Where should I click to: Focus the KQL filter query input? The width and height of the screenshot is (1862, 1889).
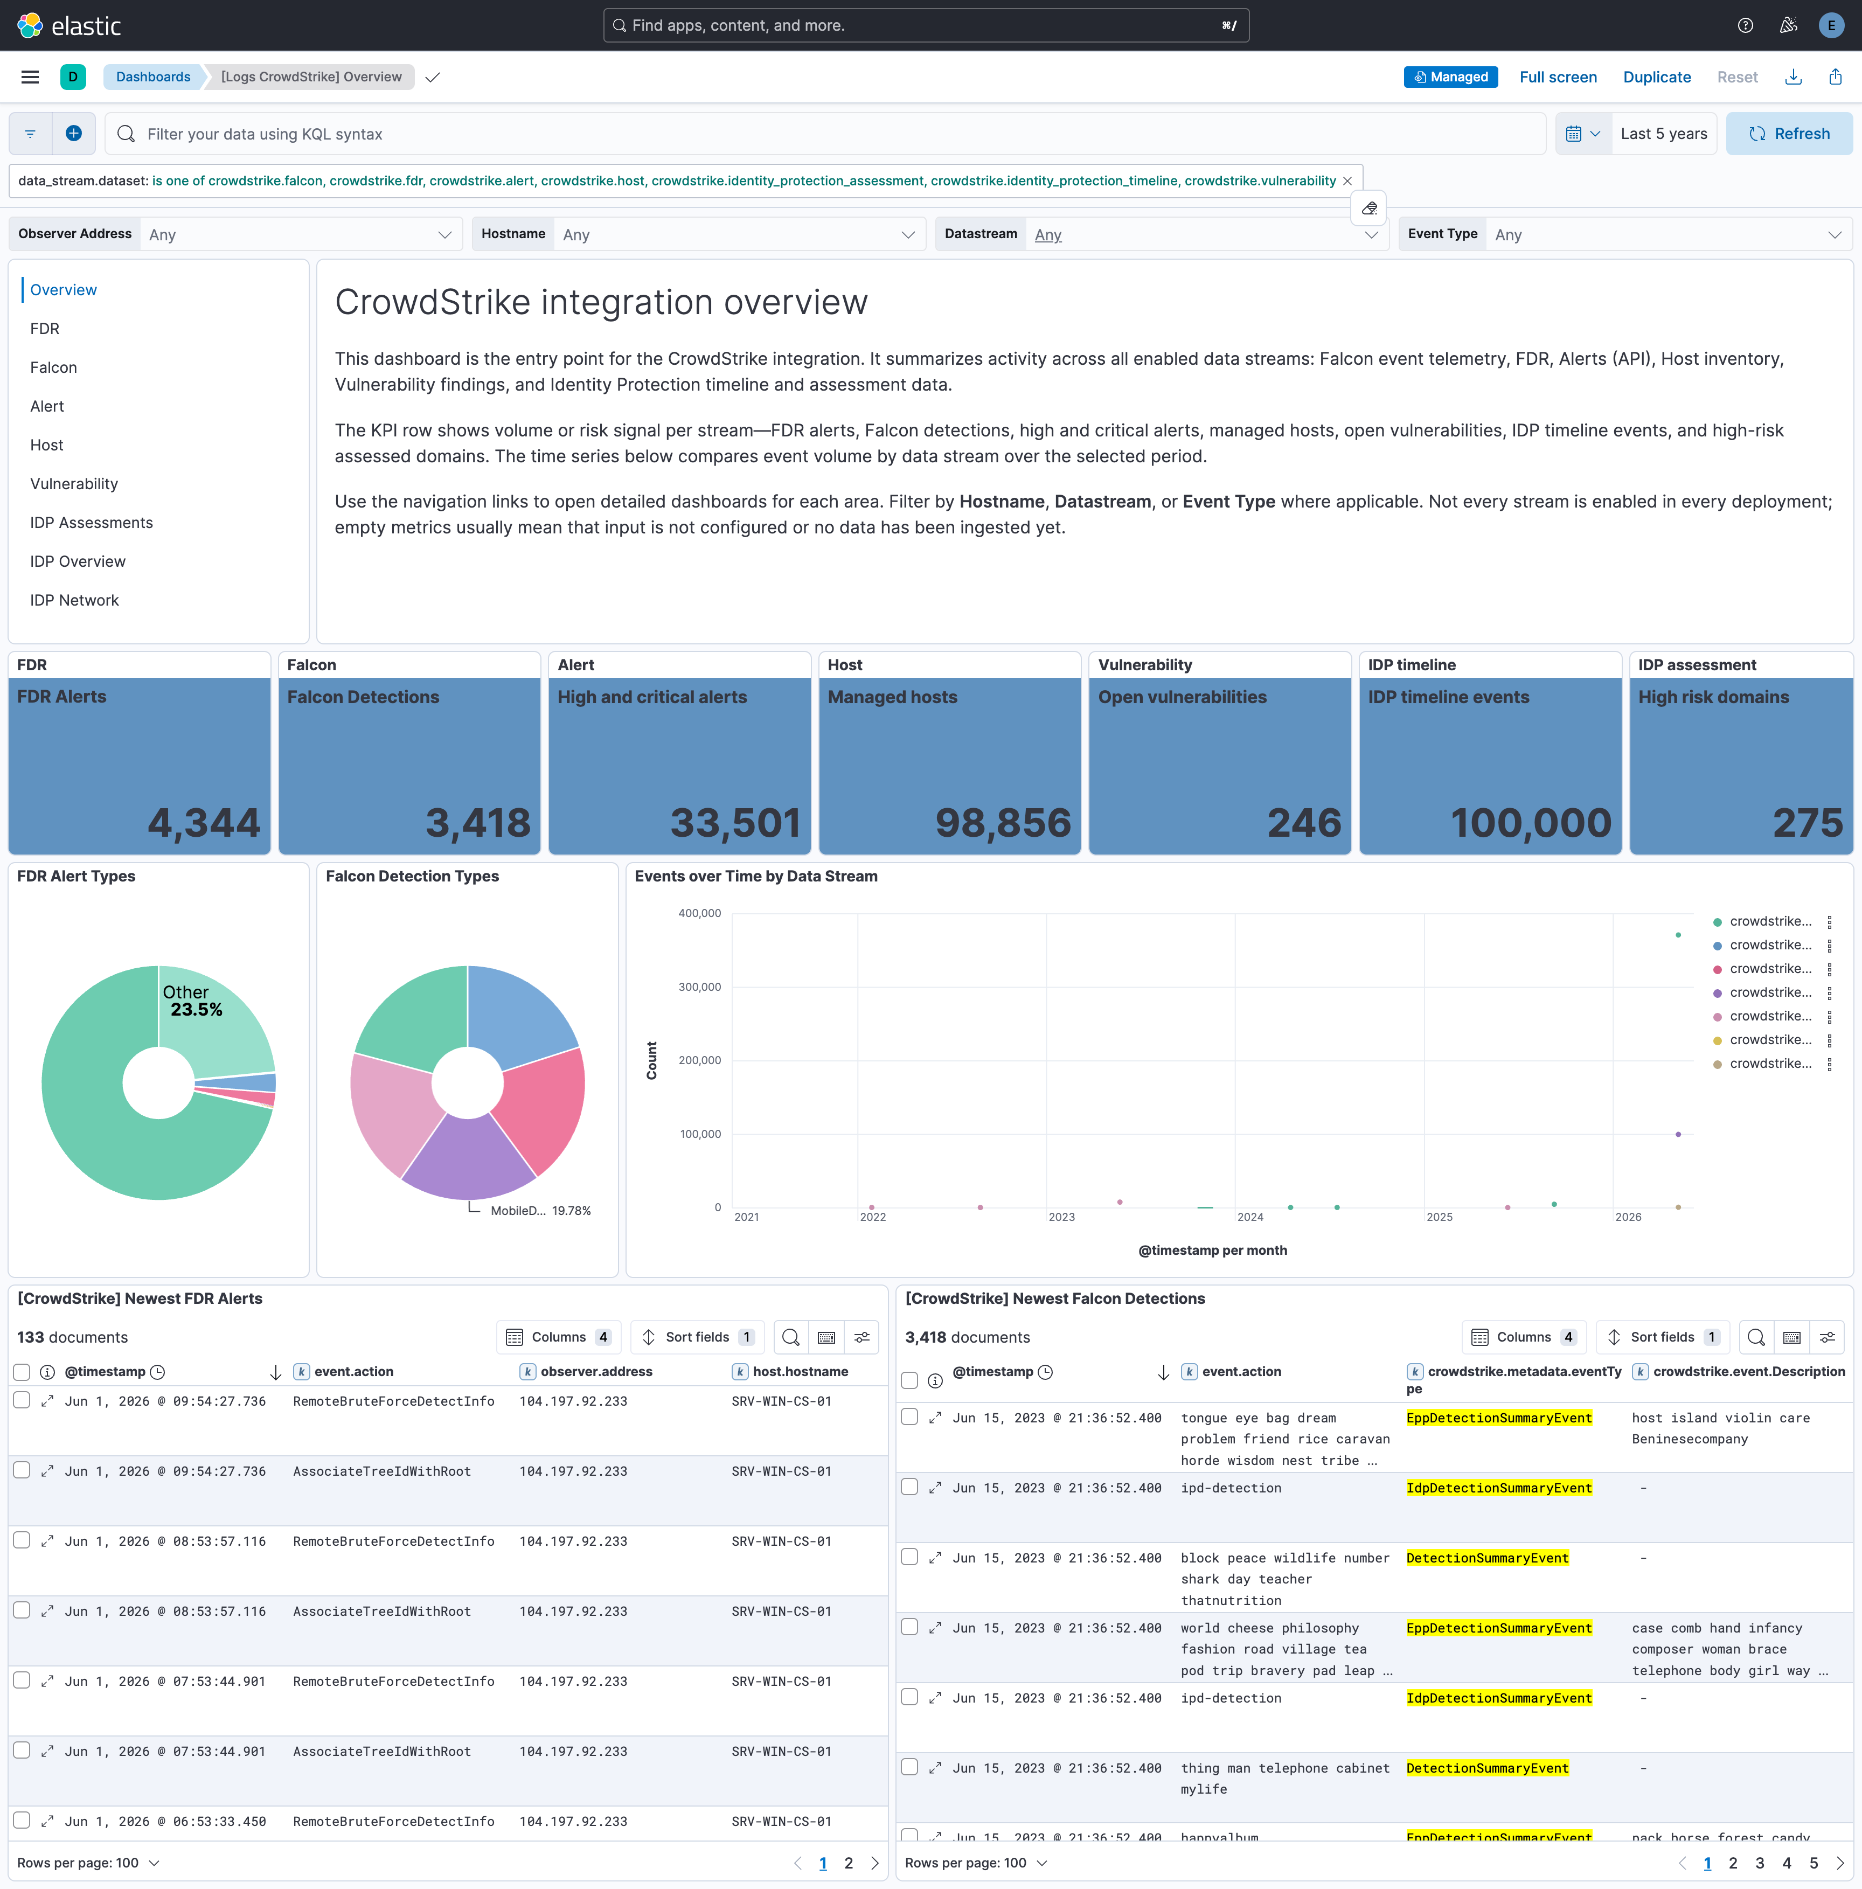(825, 134)
